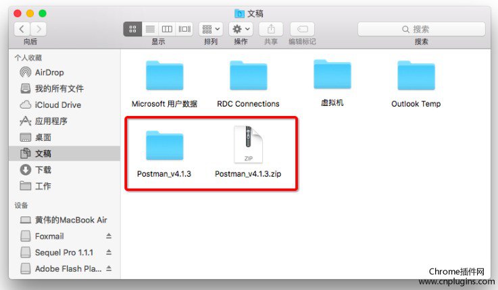Viewport: 498px width, 290px height.
Task: Select the Postman_v4.1.3 folder icon
Action: [x=164, y=146]
